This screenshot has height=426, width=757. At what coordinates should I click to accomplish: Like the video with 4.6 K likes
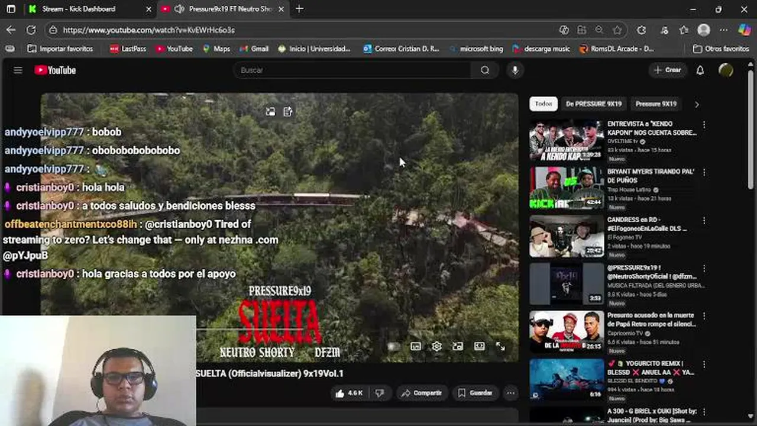(349, 393)
